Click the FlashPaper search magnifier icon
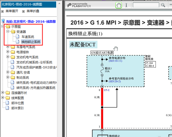Viewport: 172px width, 137px height. (x=163, y=5)
